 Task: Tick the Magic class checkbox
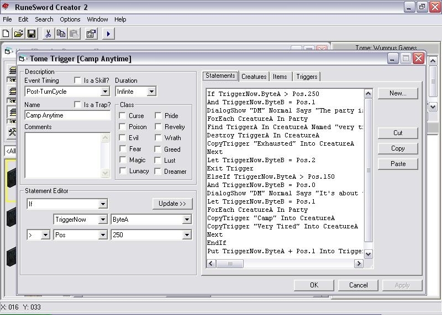[123, 160]
